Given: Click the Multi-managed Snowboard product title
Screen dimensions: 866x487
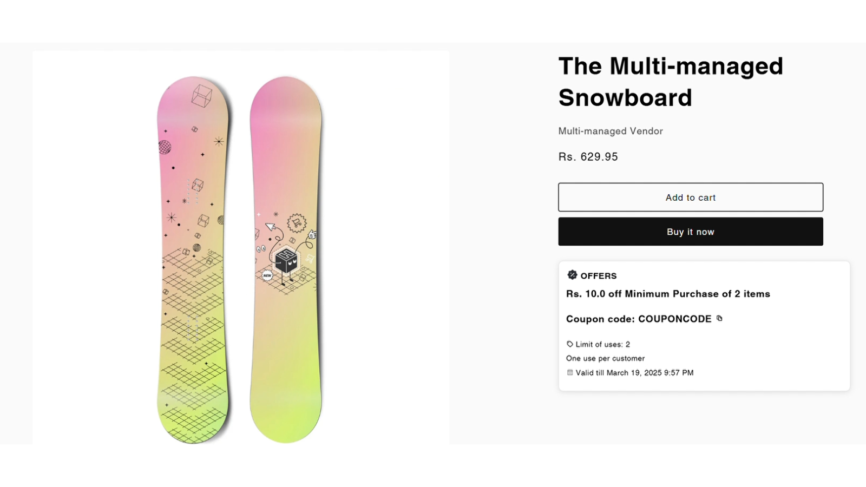Looking at the screenshot, I should pyautogui.click(x=671, y=82).
